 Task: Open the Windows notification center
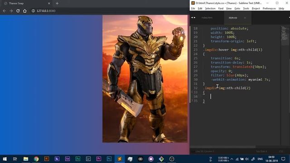pos(283,159)
